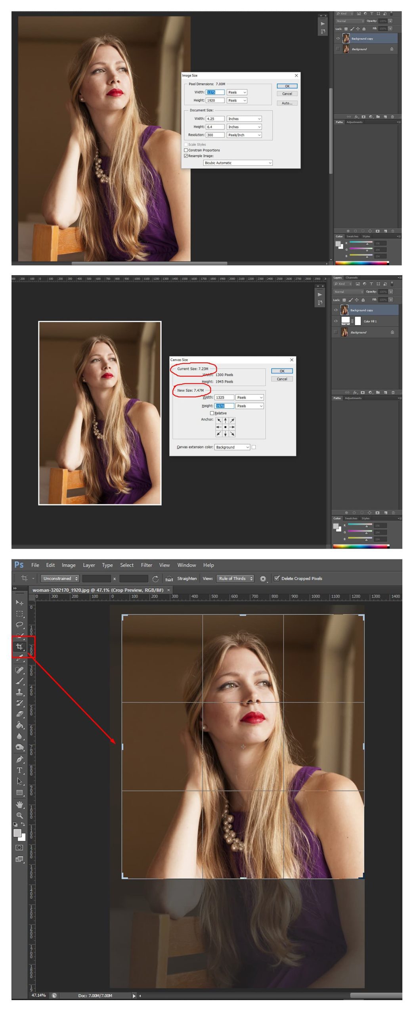Choose the Eraser tool

19,714
